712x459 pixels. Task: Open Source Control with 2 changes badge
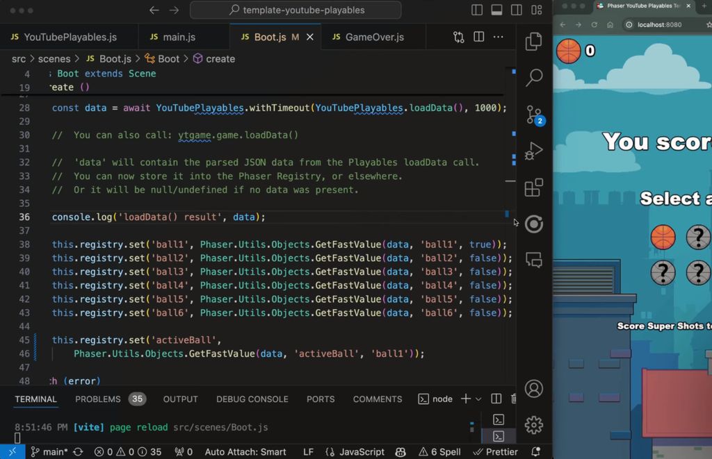pos(535,115)
